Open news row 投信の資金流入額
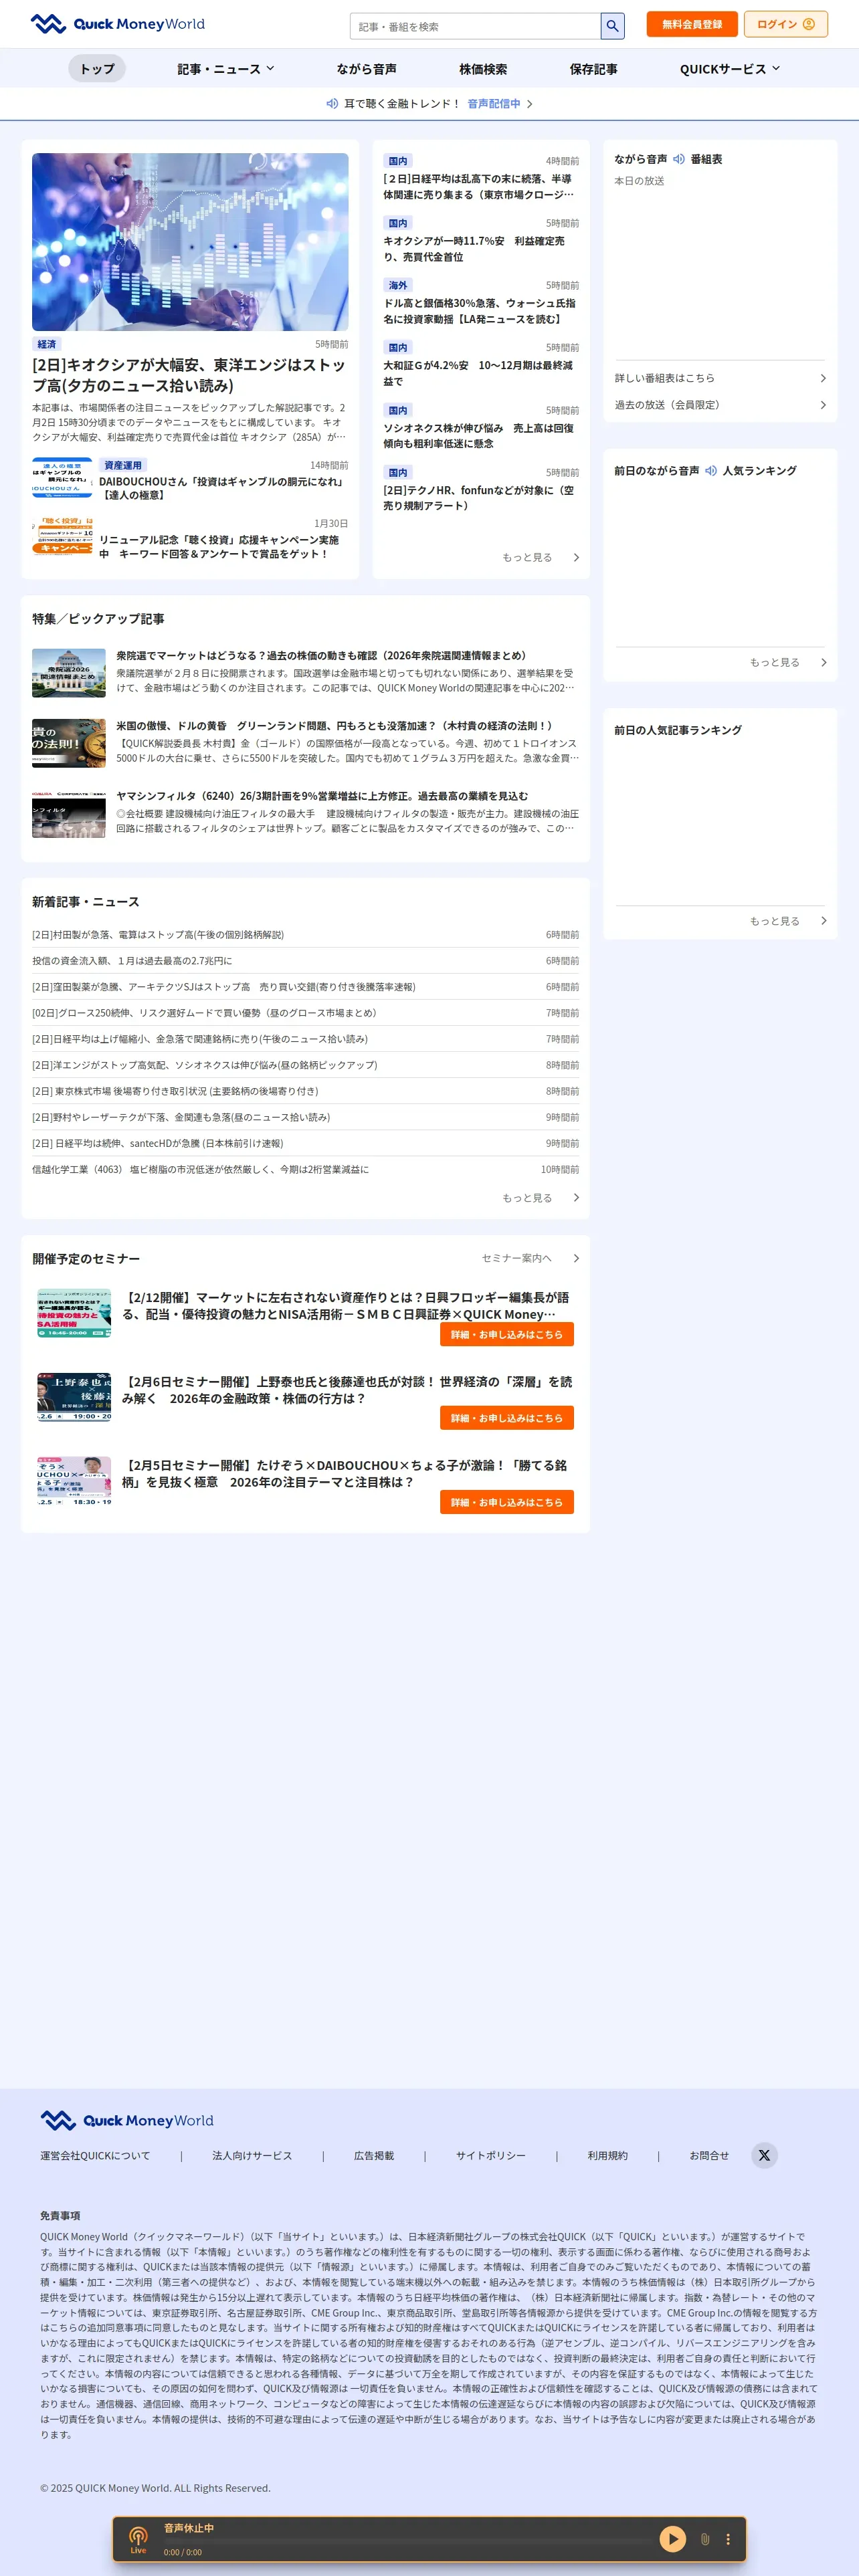The width and height of the screenshot is (859, 2576). tap(305, 961)
